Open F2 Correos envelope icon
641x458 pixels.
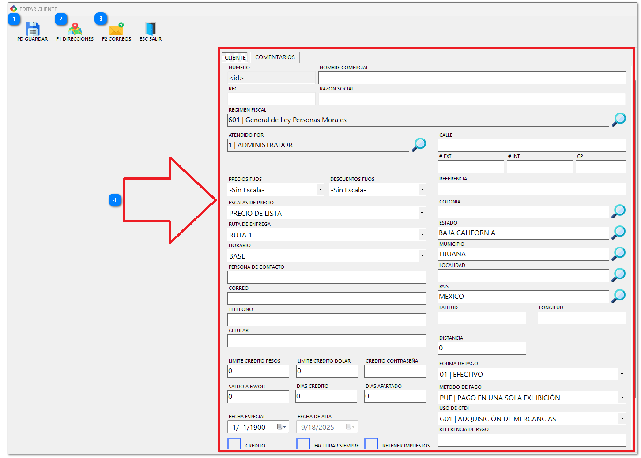point(117,29)
